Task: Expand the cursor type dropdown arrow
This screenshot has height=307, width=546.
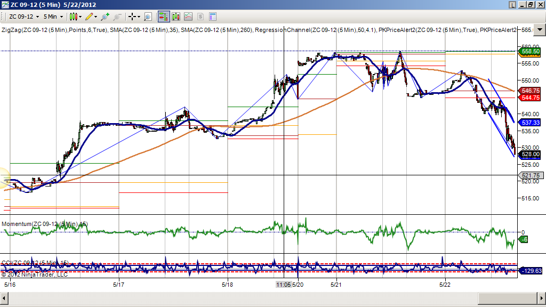Action: point(139,17)
